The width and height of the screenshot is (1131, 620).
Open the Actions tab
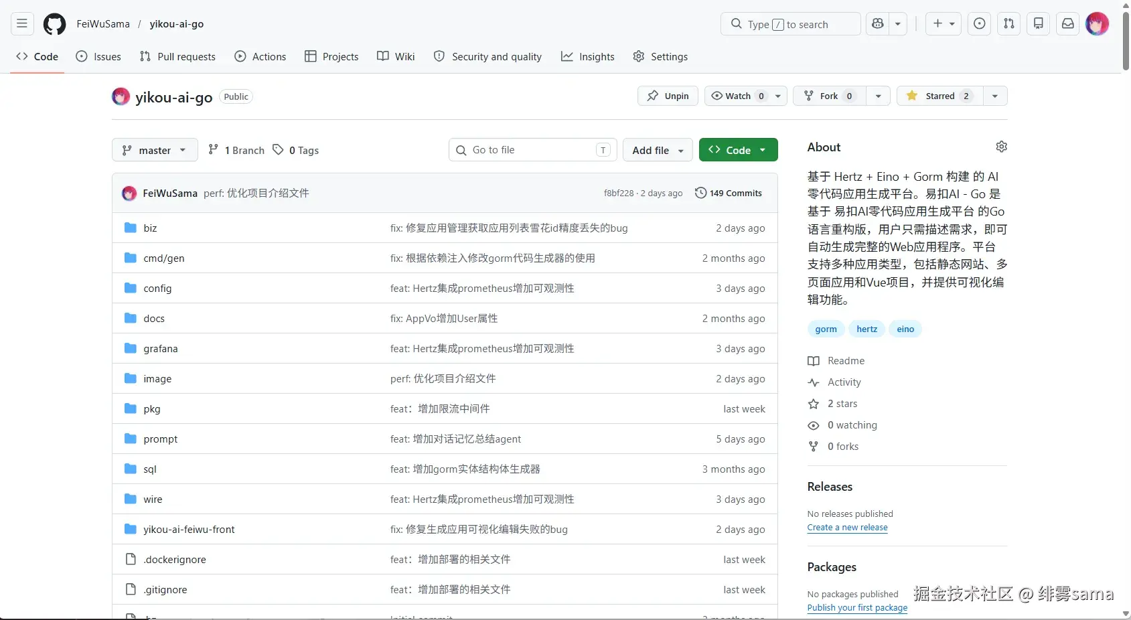point(260,57)
